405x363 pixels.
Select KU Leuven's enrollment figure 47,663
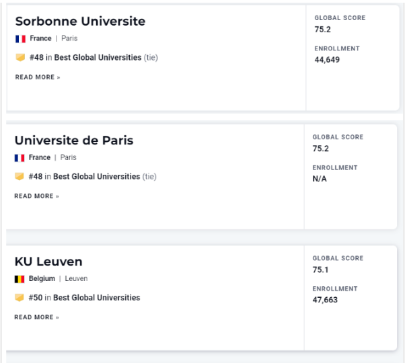(x=326, y=300)
